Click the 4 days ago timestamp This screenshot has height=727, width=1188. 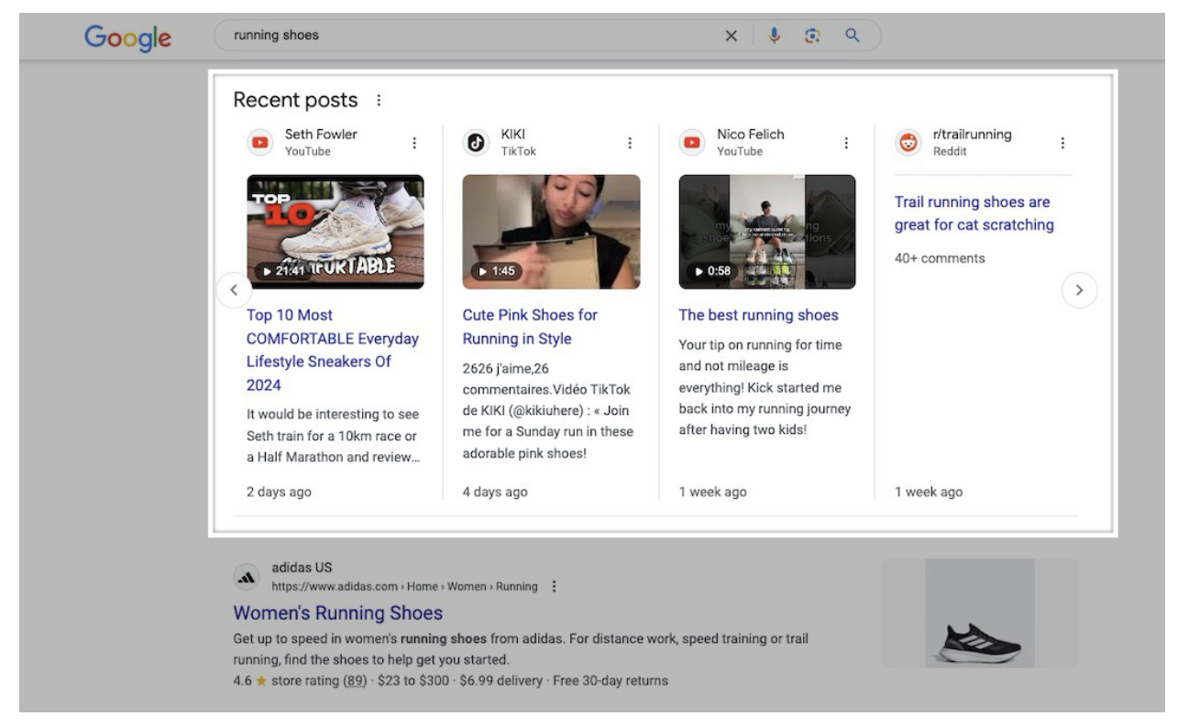495,492
